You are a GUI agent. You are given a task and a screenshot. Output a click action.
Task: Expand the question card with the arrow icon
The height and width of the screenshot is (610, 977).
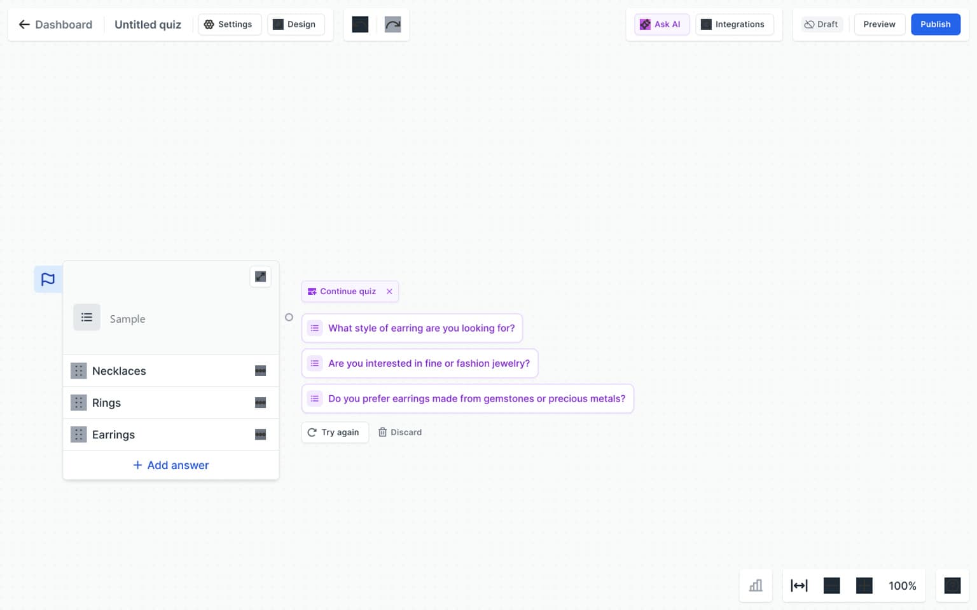point(260,276)
